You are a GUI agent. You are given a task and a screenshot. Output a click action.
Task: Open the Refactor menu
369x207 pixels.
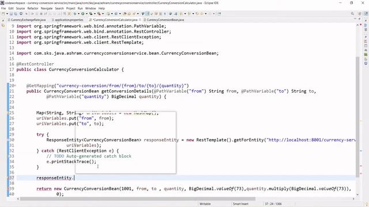33,8
